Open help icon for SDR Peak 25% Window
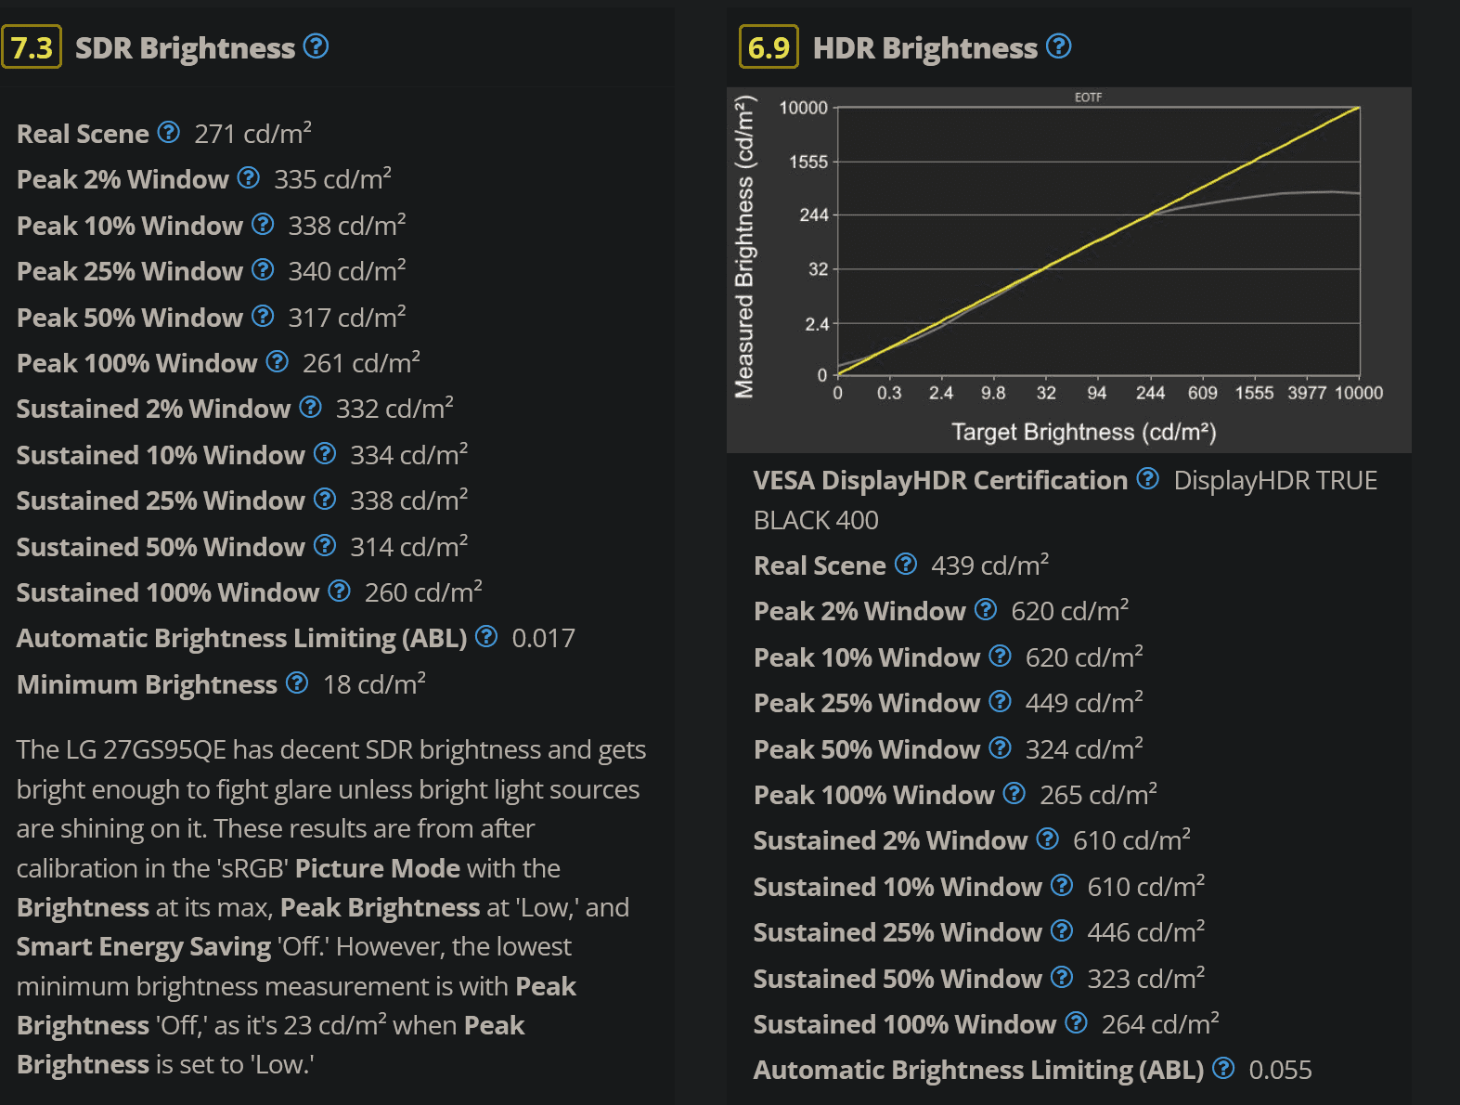Viewport: 1460px width, 1105px height. 263,269
